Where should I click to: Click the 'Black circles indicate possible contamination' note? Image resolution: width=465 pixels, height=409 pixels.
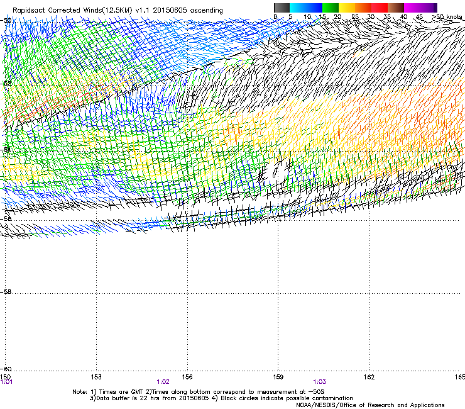pyautogui.click(x=287, y=398)
